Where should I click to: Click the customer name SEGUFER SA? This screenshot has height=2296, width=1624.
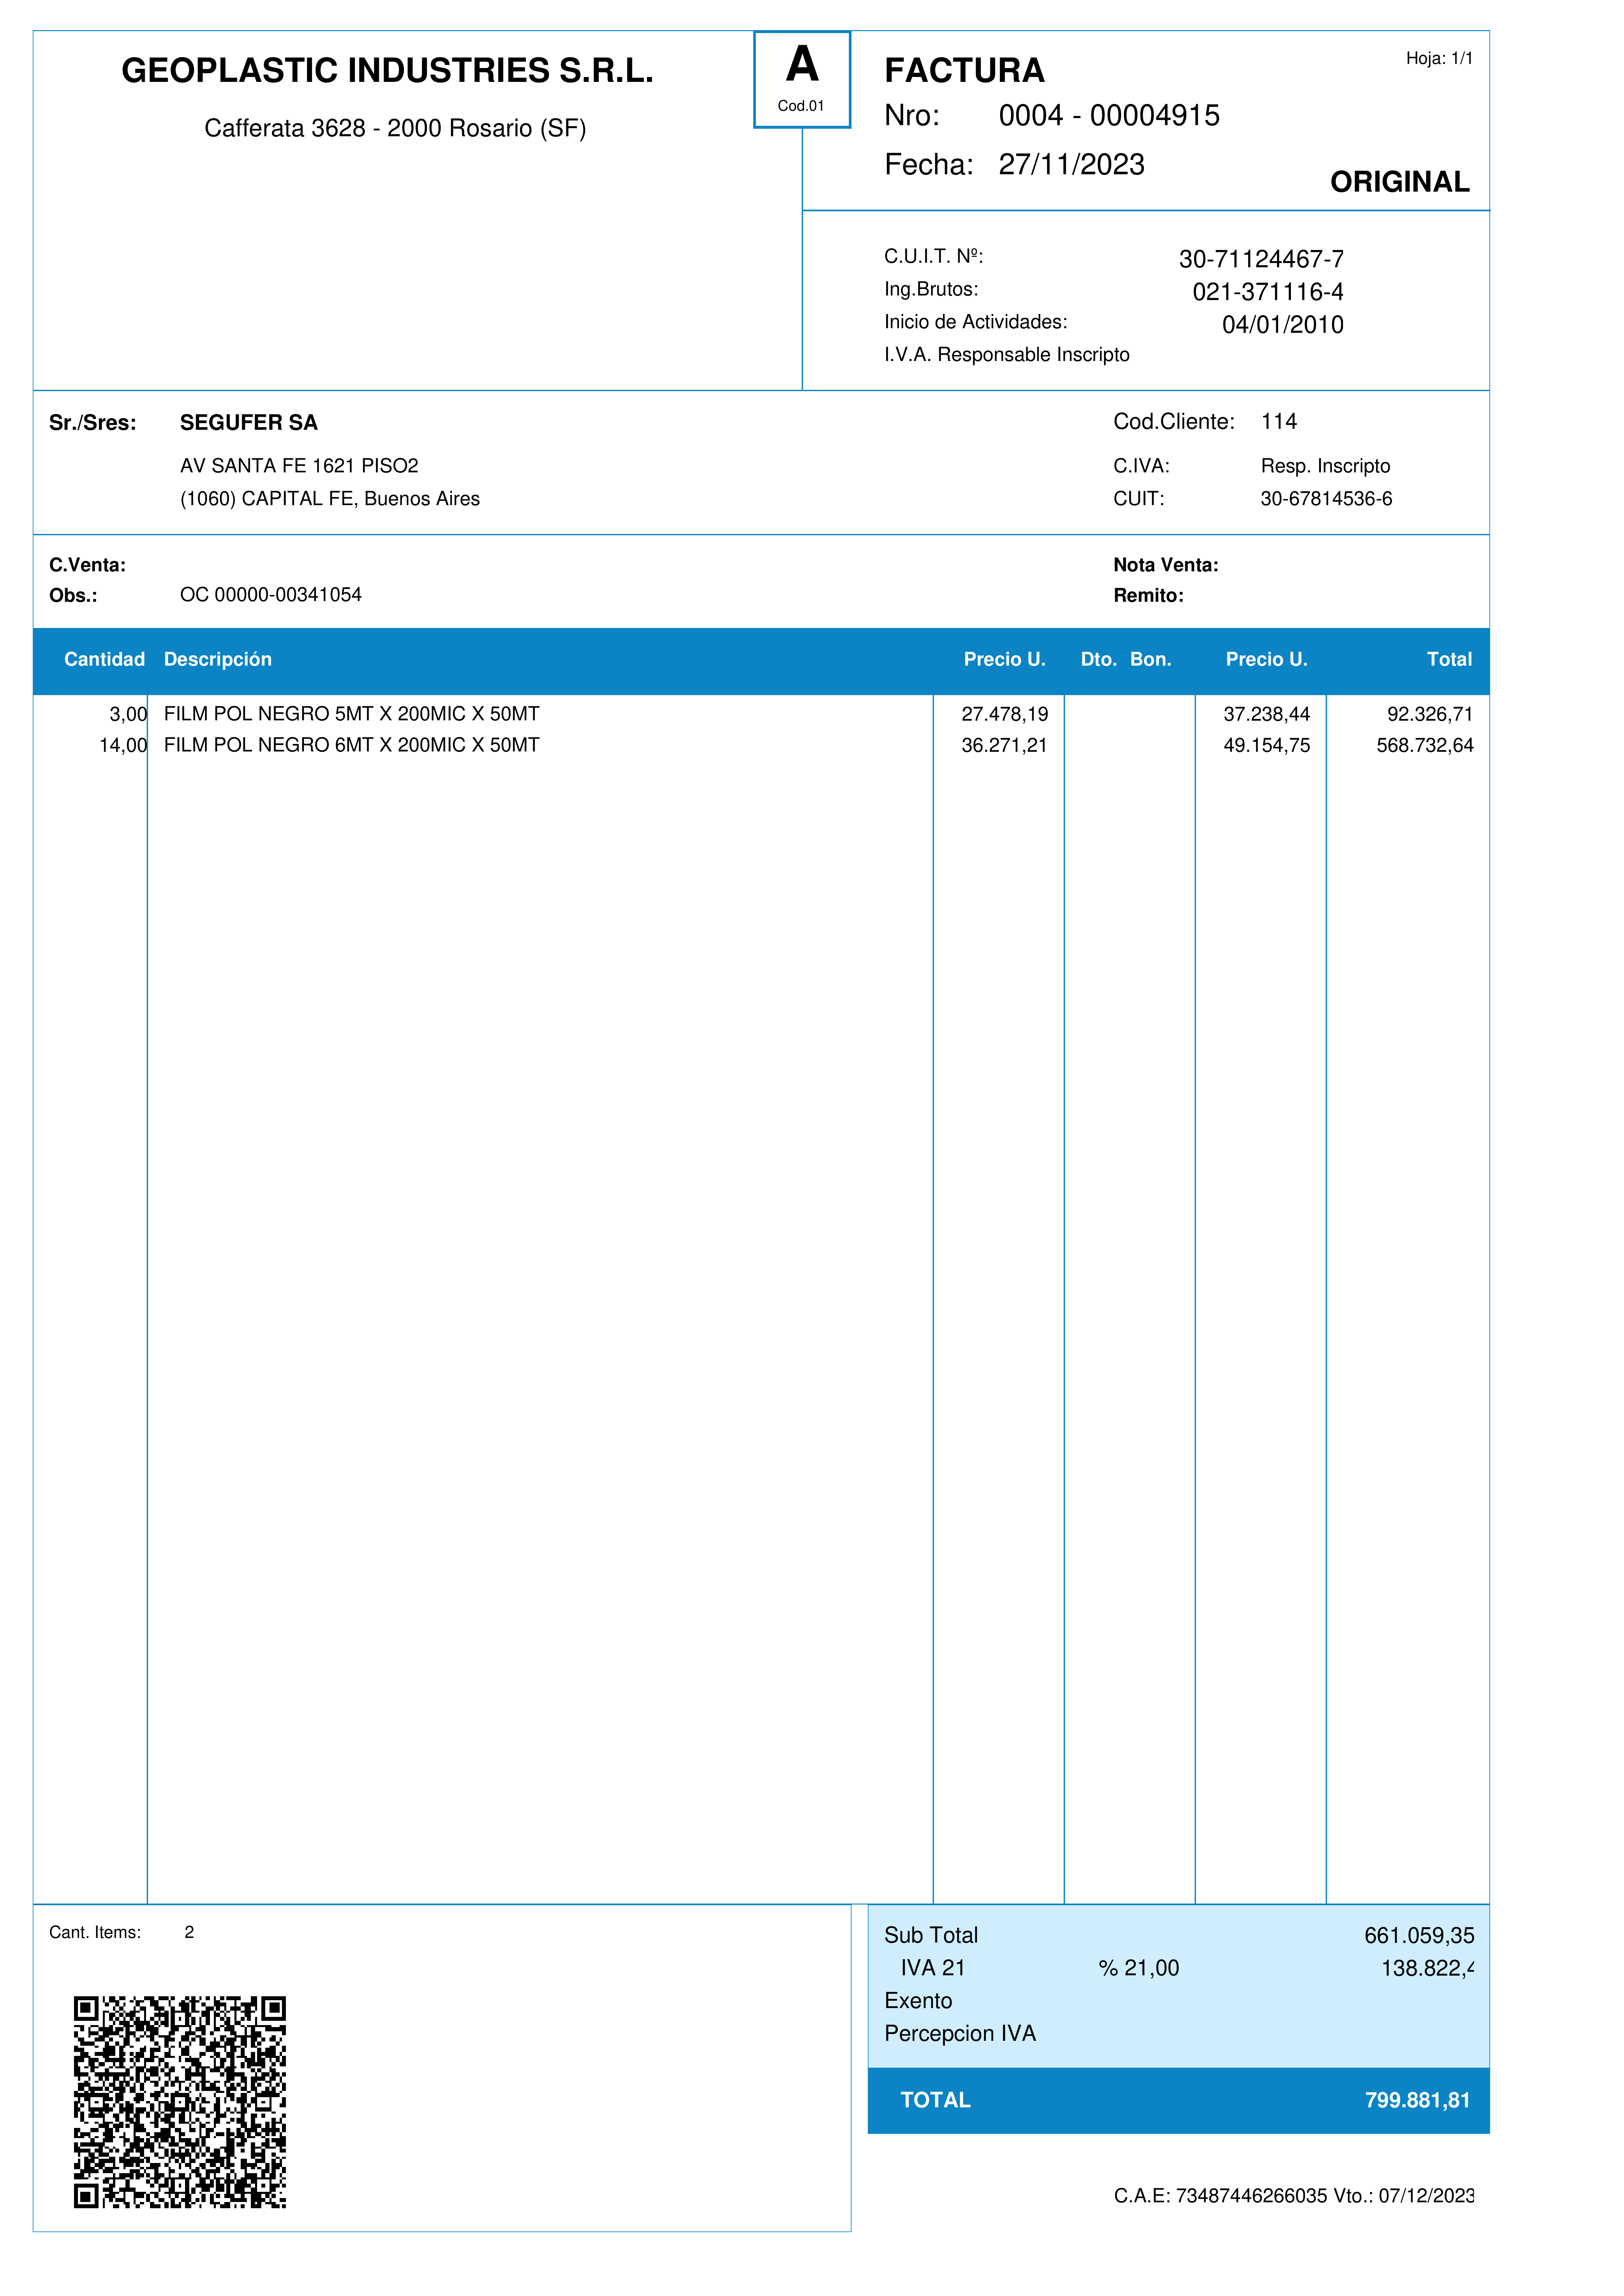click(x=249, y=422)
